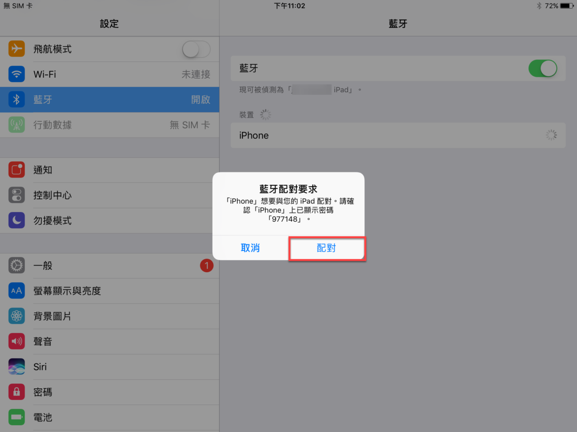Screen dimensions: 577x432
Task: Tap the red badge on 一般 row
Action: 207,265
